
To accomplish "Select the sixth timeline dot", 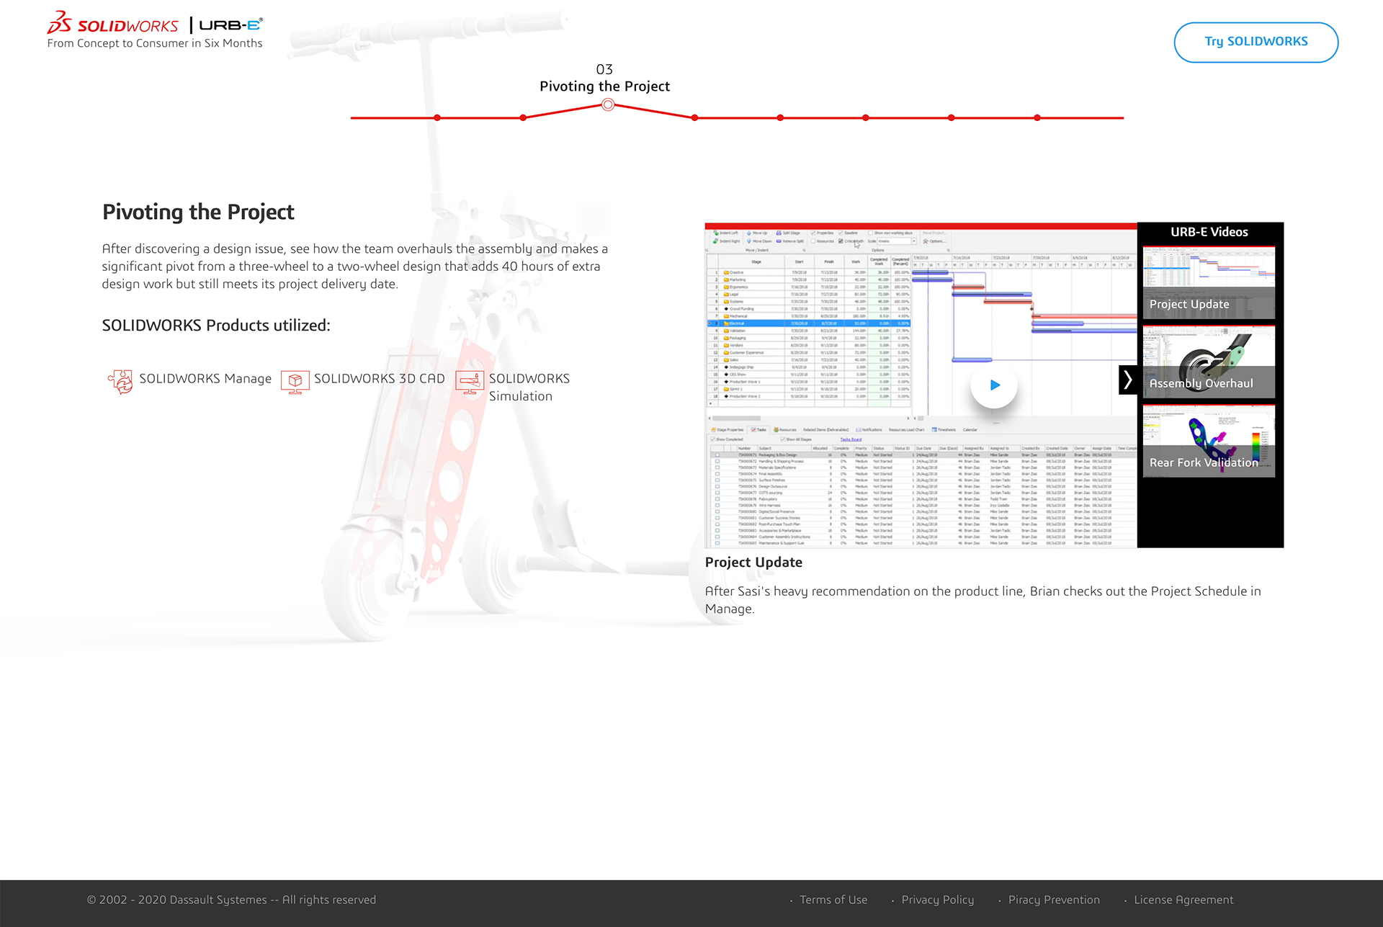I will [866, 117].
